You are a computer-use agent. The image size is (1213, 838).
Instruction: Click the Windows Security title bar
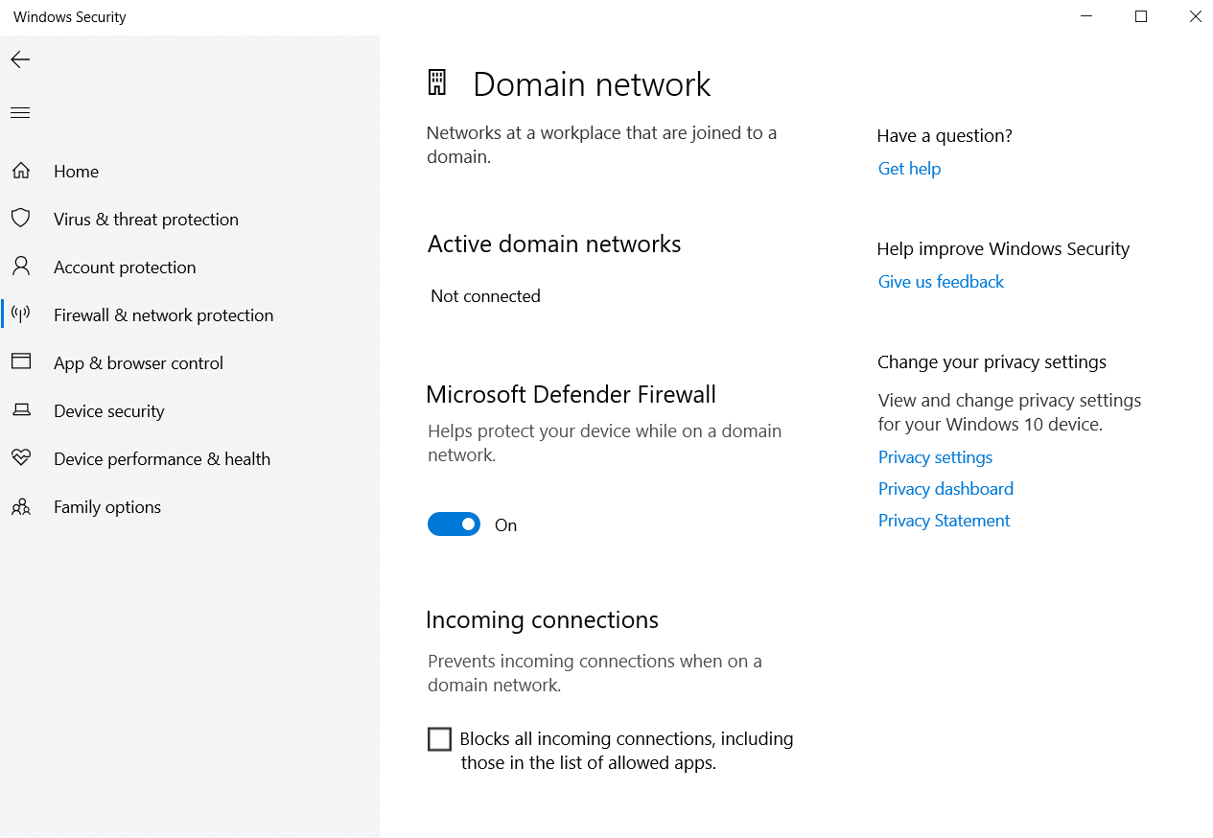tap(68, 16)
